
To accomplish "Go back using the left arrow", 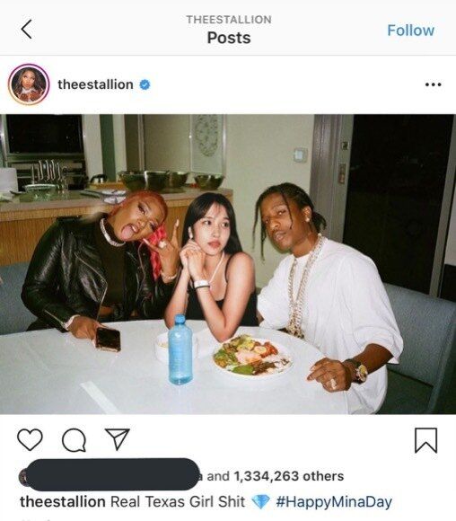I will 27,30.
